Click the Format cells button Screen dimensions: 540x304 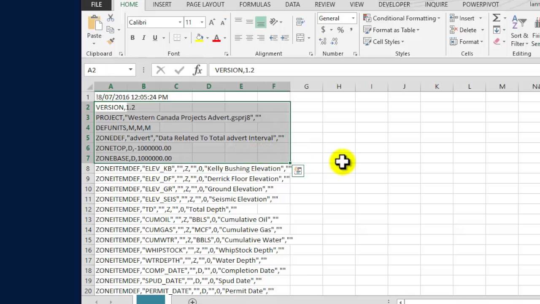[466, 42]
